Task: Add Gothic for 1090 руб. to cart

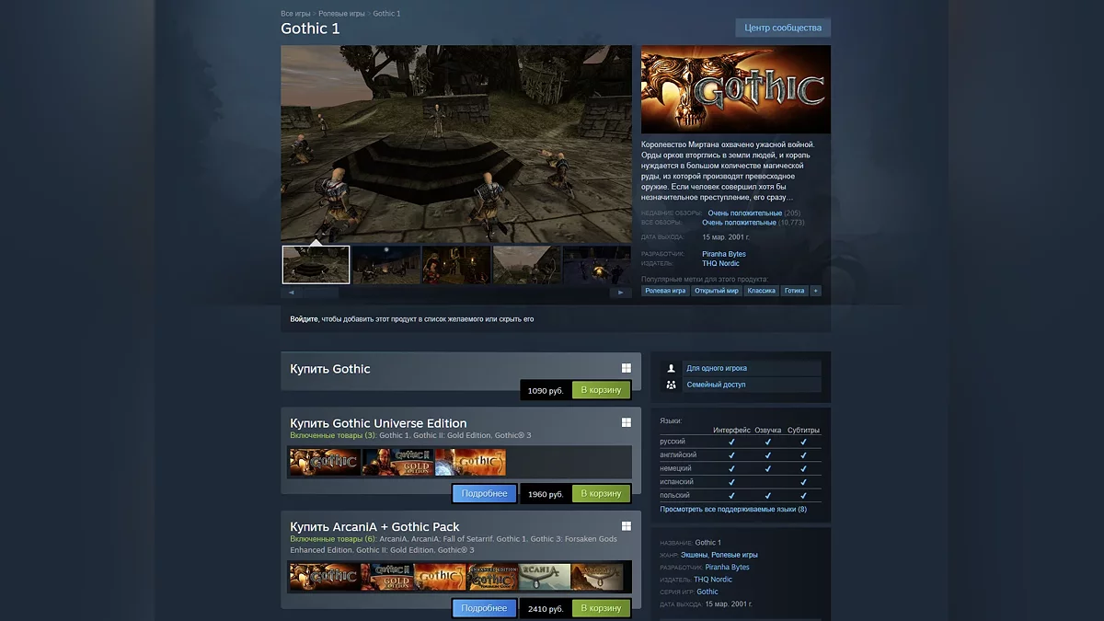Action: coord(602,390)
